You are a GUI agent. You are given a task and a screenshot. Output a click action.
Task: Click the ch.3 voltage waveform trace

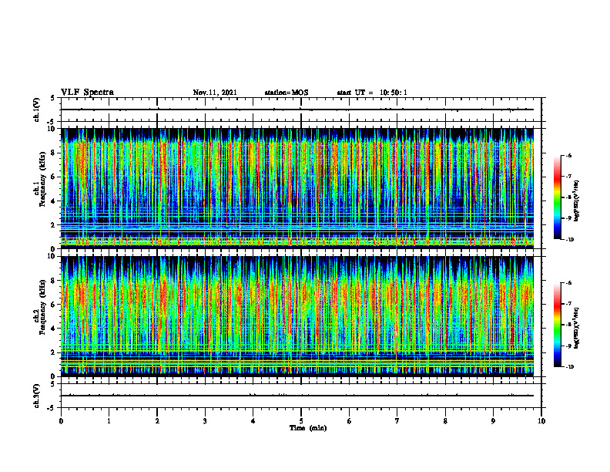pyautogui.click(x=297, y=396)
